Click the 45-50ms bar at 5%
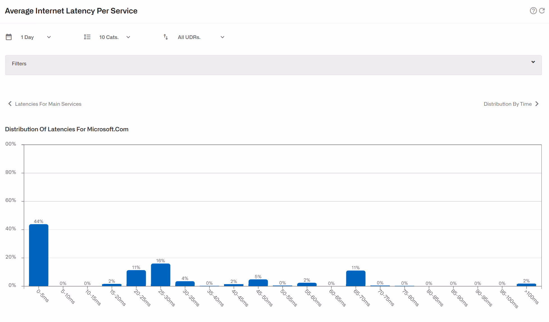549x322 pixels. coord(258,282)
